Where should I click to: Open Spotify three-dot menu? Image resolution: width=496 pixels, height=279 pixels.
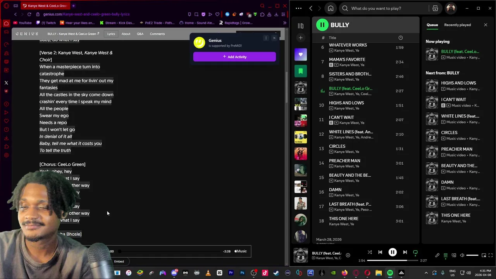coord(298,8)
